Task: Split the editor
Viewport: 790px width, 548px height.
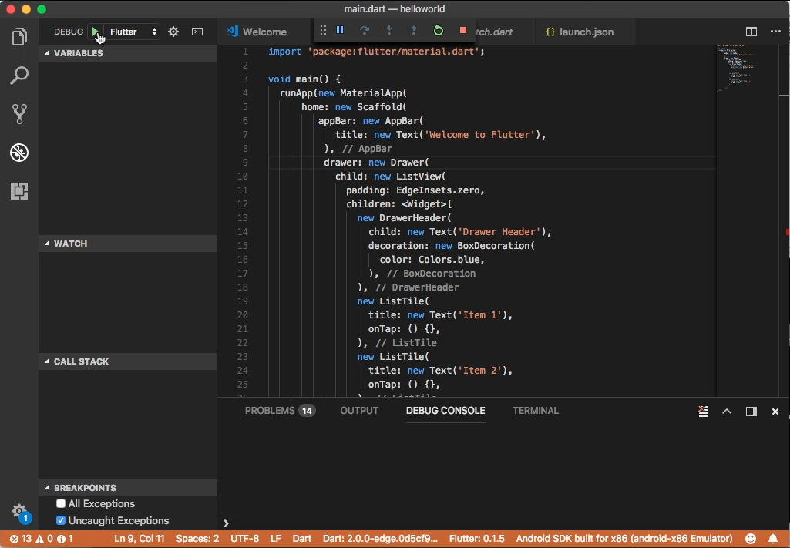Action: [751, 32]
